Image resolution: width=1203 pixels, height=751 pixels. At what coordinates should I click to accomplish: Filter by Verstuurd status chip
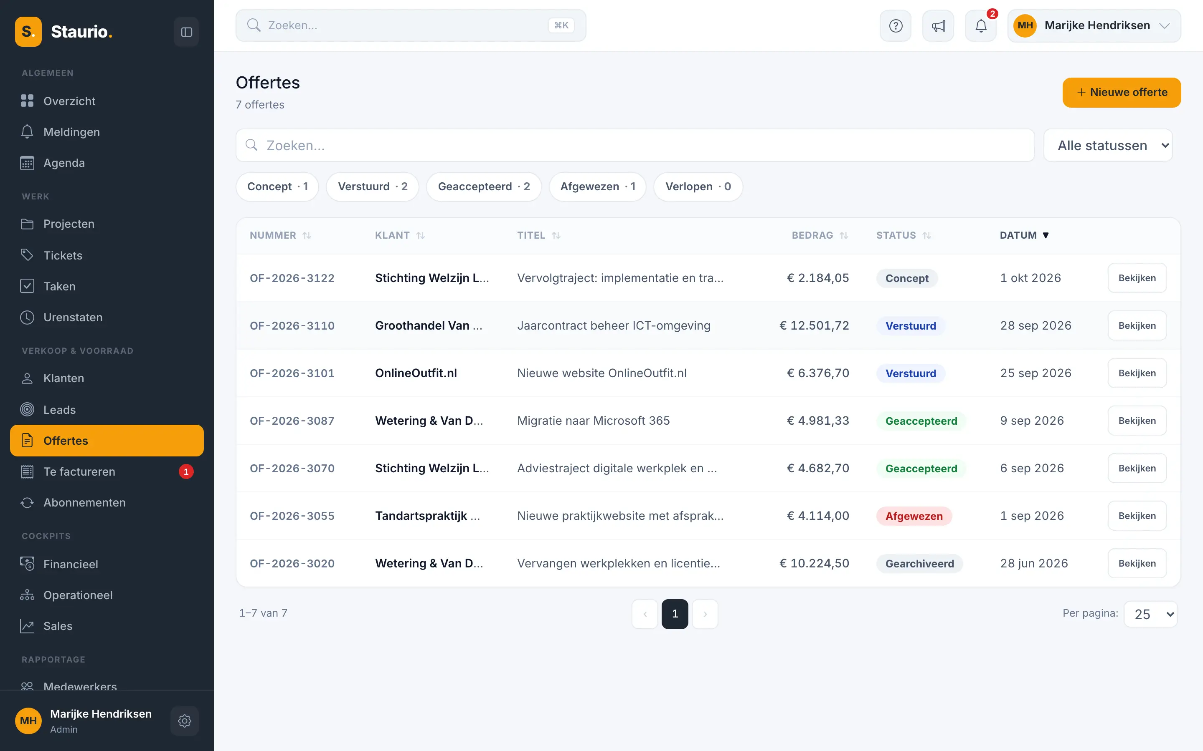coord(372,187)
